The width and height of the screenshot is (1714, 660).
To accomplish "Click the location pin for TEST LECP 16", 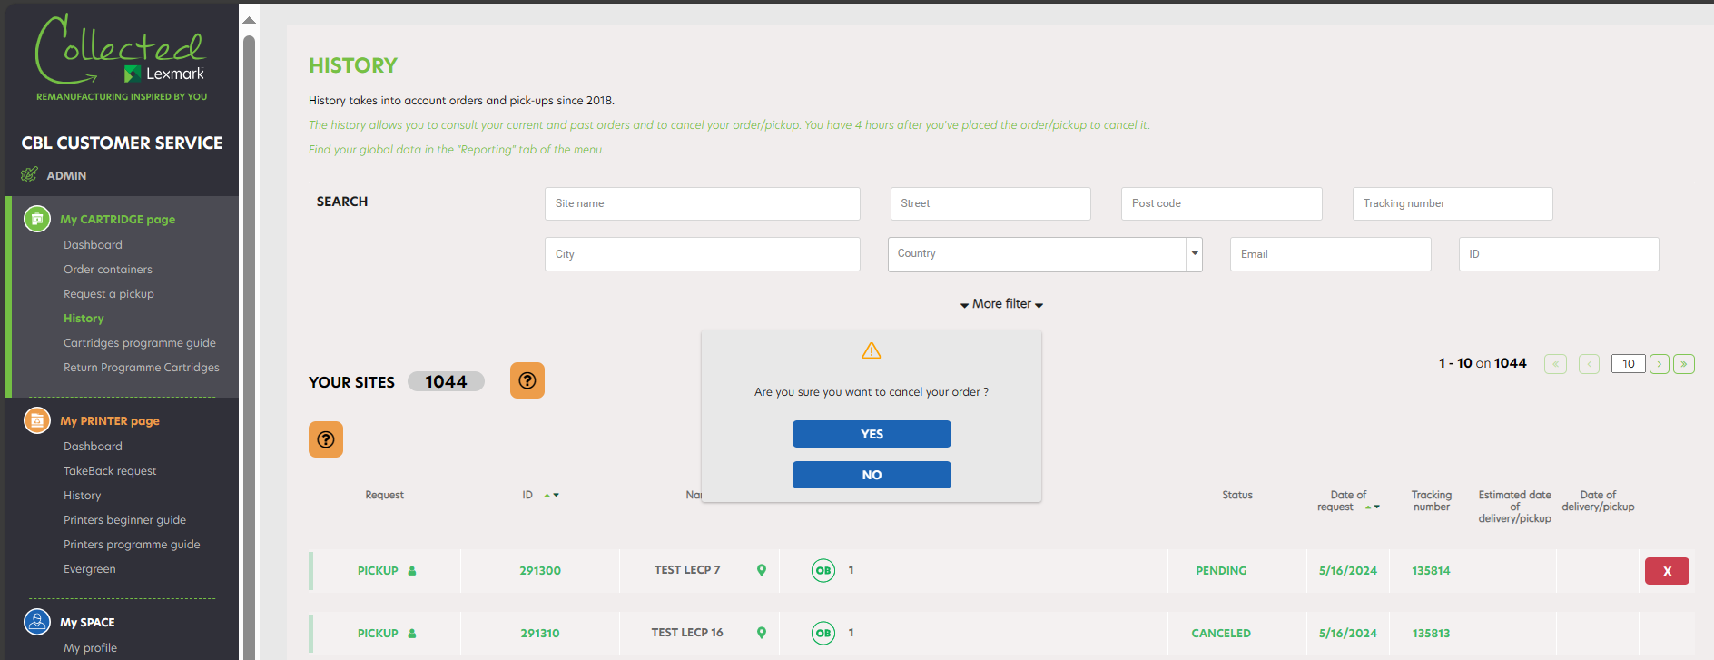I will click(x=762, y=633).
